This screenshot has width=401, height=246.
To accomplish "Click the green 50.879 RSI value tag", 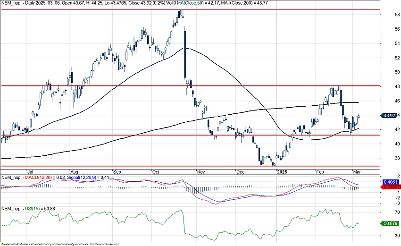I will (391, 224).
